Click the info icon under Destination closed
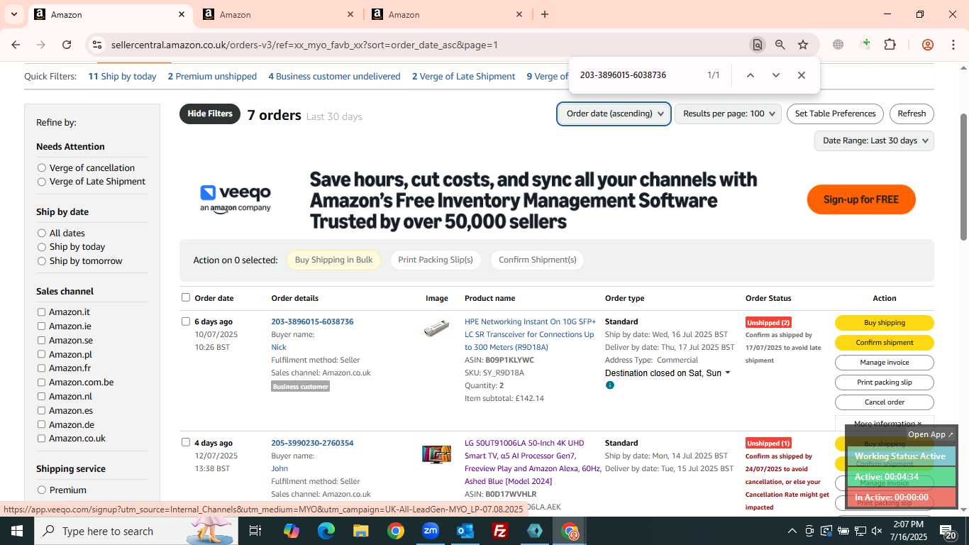969x545 pixels. point(609,385)
